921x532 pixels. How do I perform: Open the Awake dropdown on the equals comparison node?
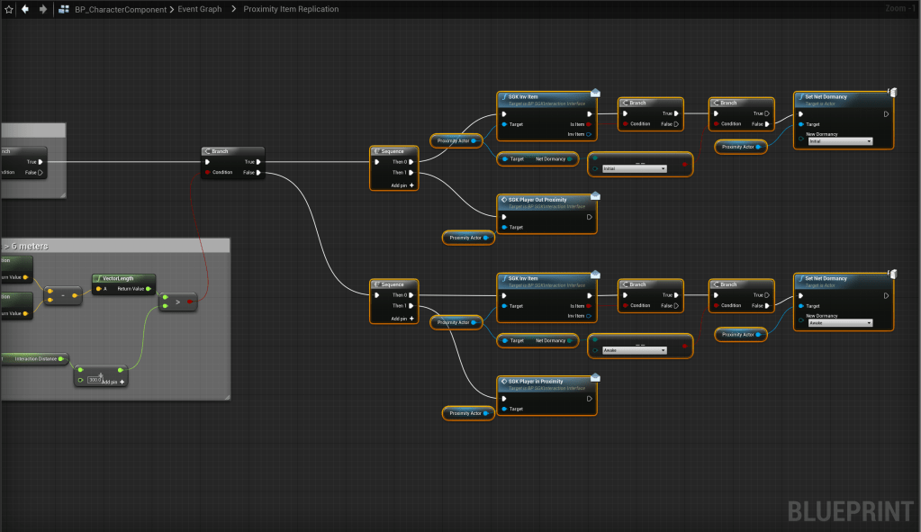634,350
